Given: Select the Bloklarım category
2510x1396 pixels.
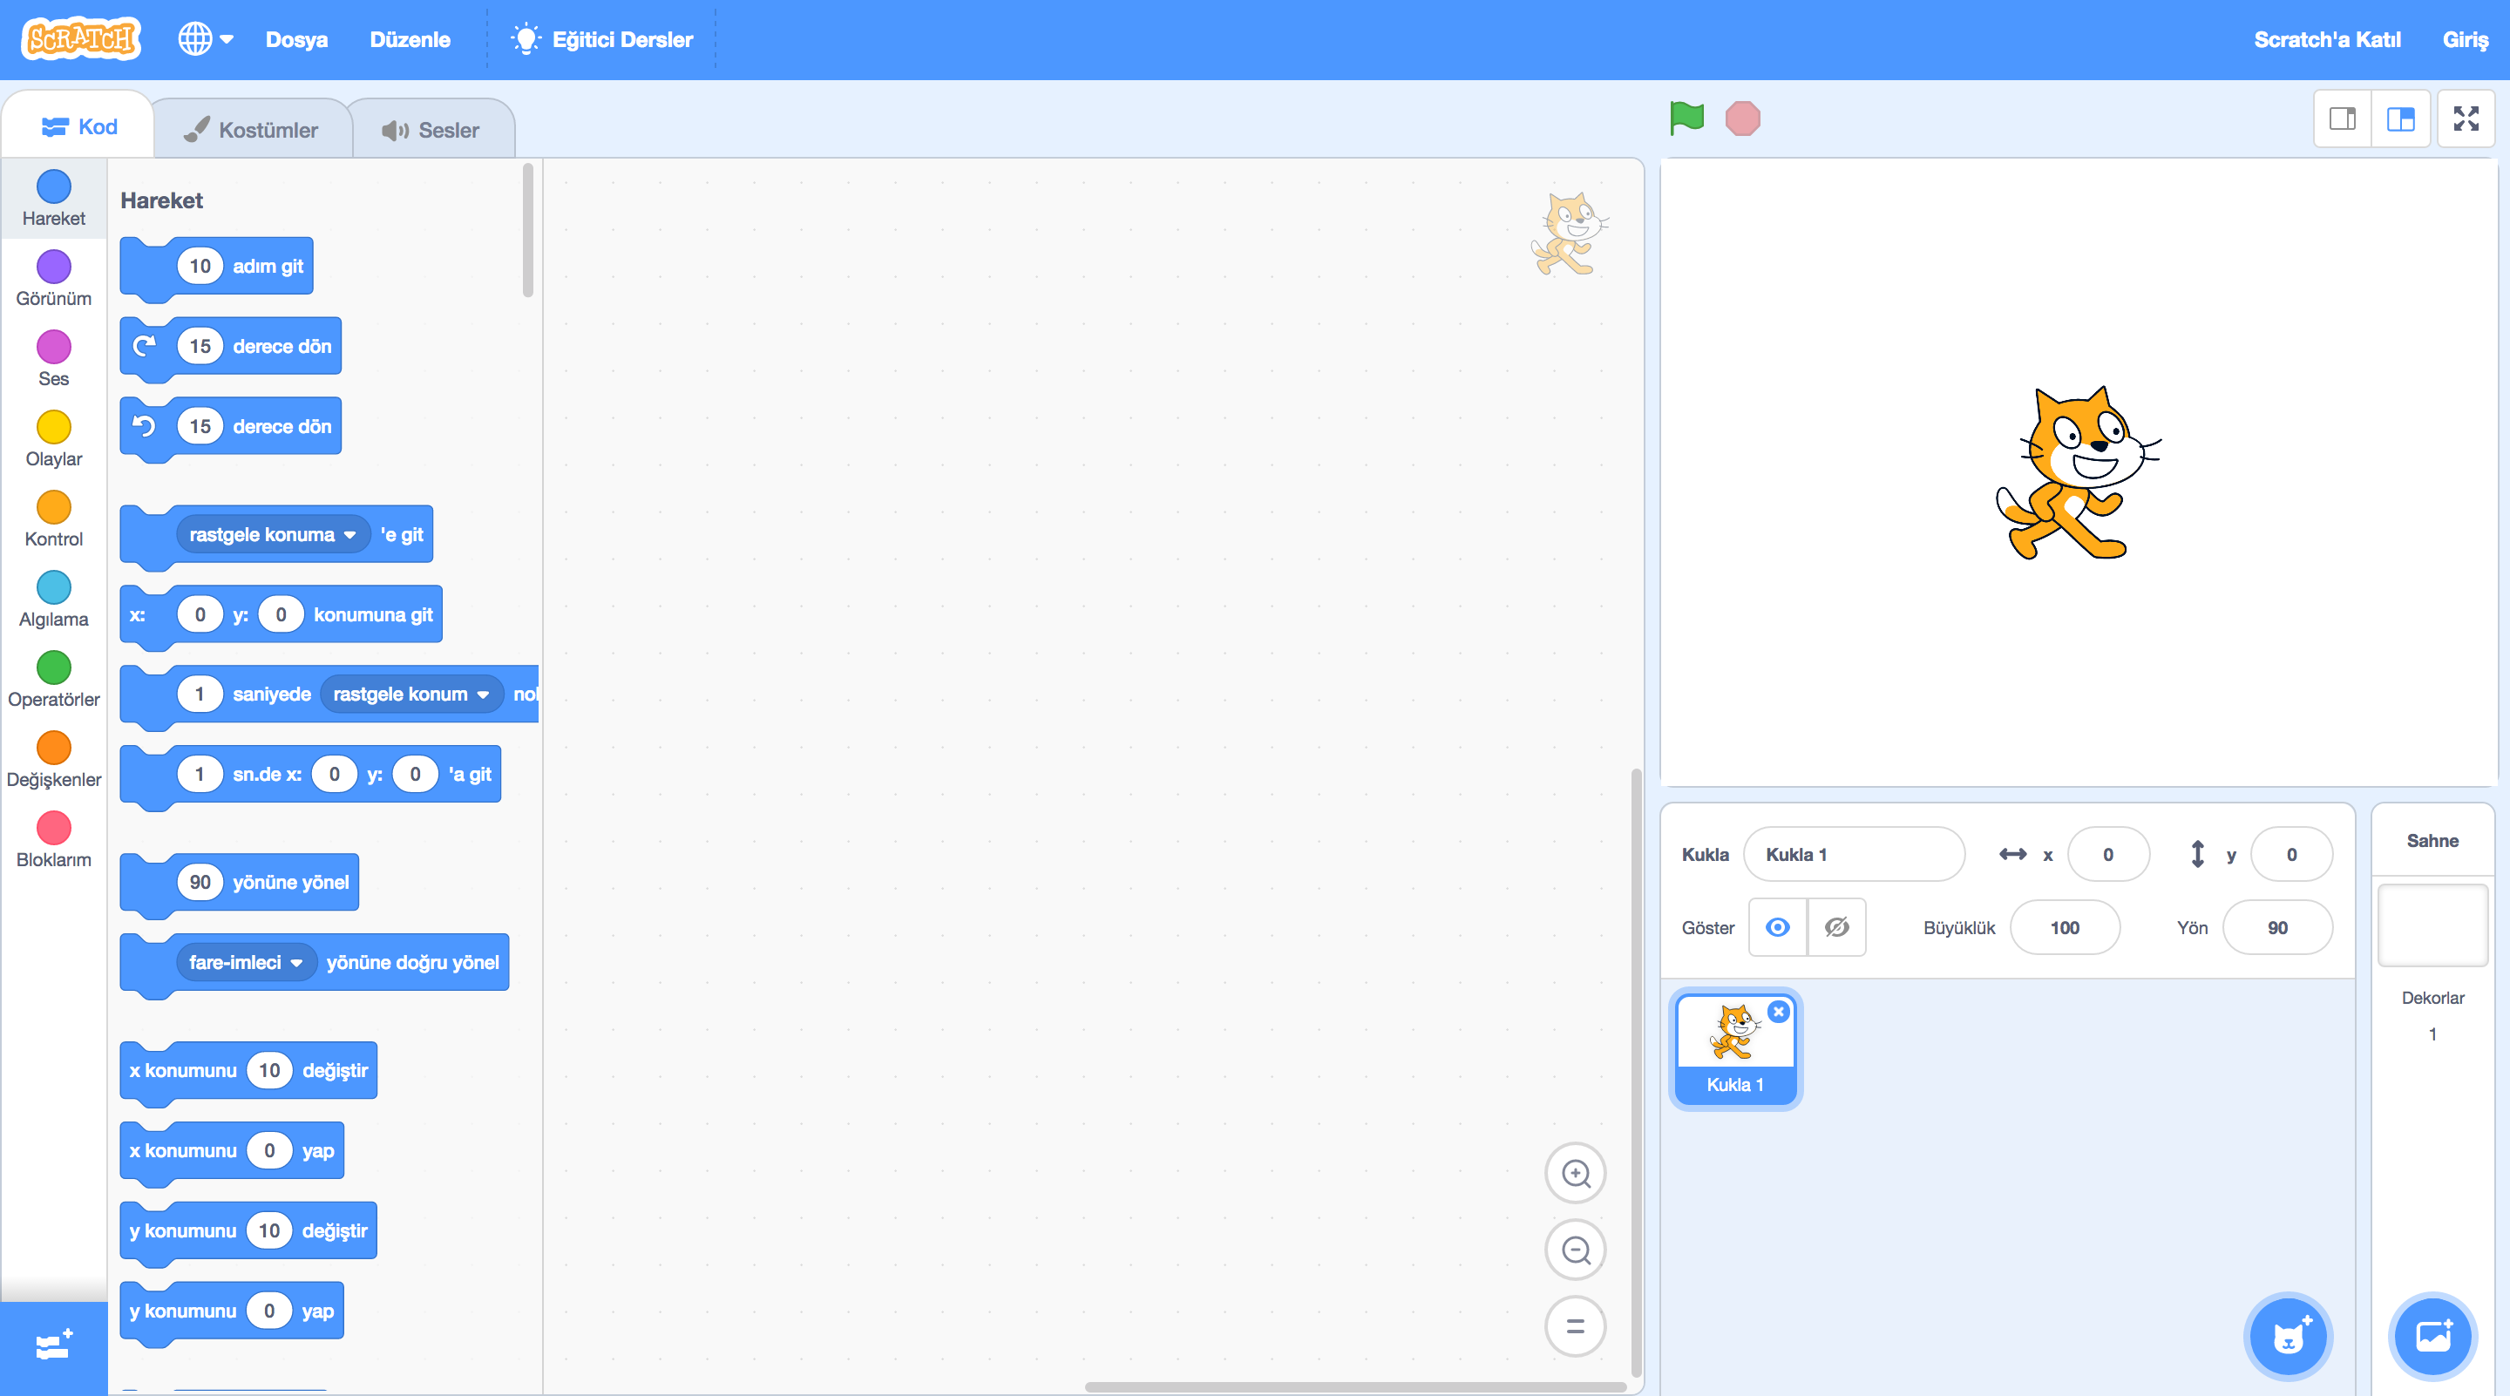Looking at the screenshot, I should coord(53,840).
